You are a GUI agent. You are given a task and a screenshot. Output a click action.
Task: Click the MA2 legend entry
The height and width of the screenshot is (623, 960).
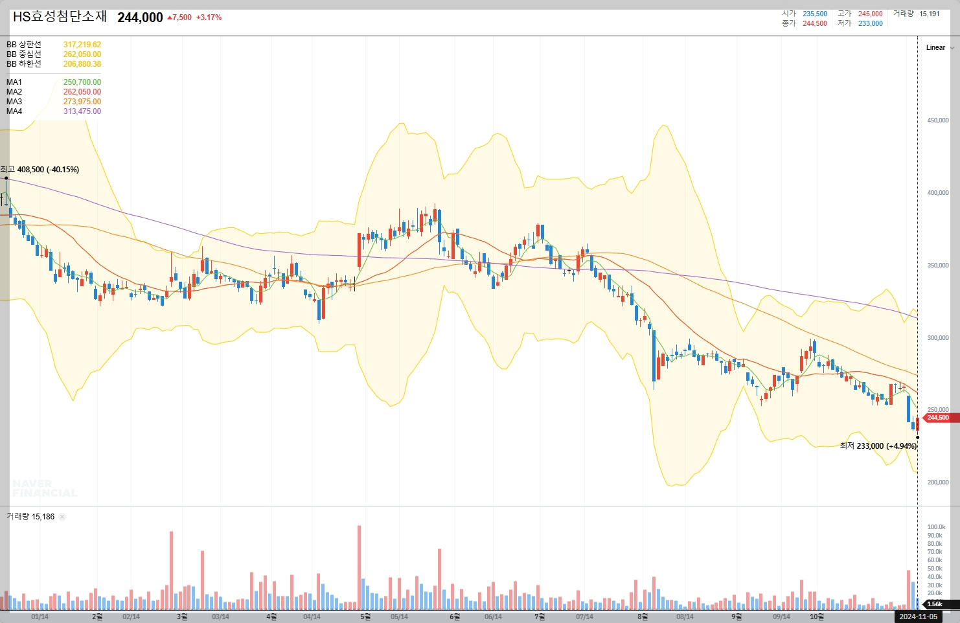pyautogui.click(x=54, y=92)
